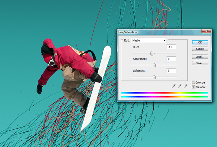
Task: Cancel the Hue/Saturation dialog
Action: (x=200, y=49)
